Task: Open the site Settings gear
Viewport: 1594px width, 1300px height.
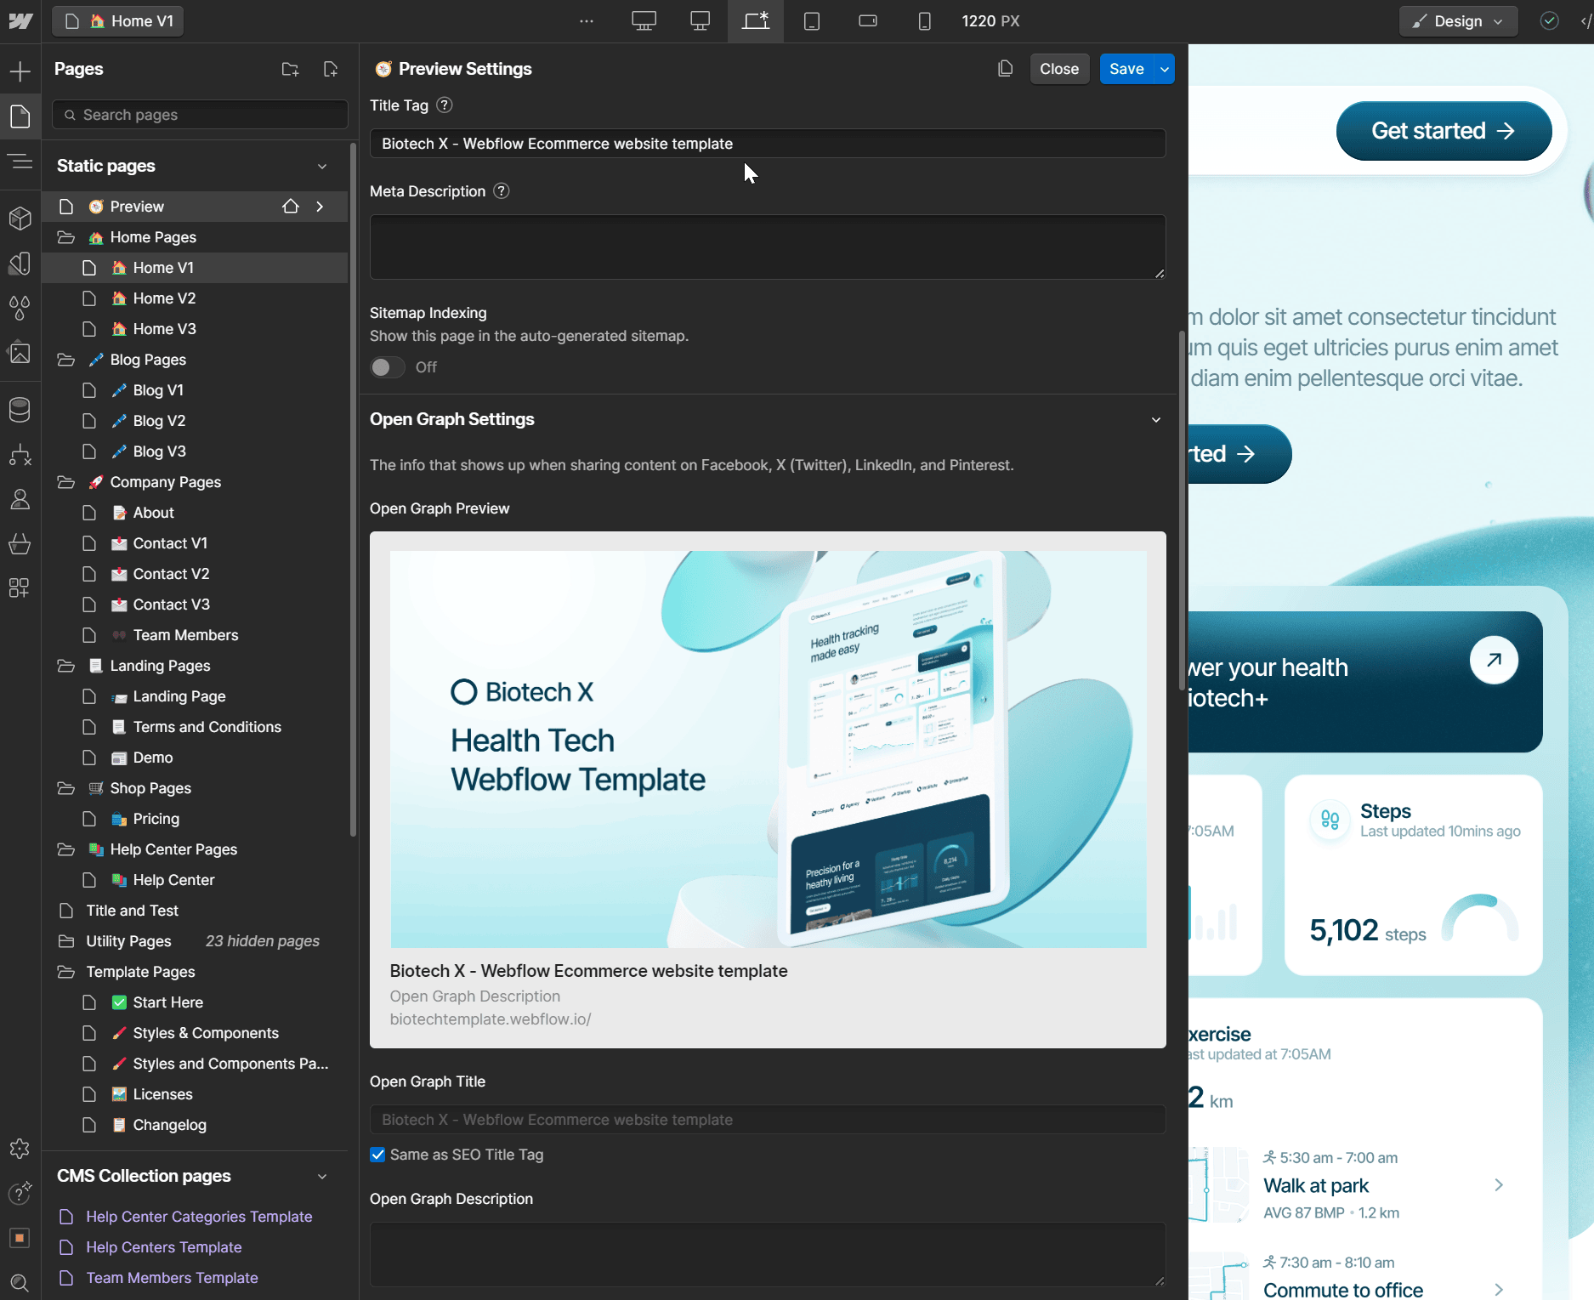Action: pos(20,1149)
